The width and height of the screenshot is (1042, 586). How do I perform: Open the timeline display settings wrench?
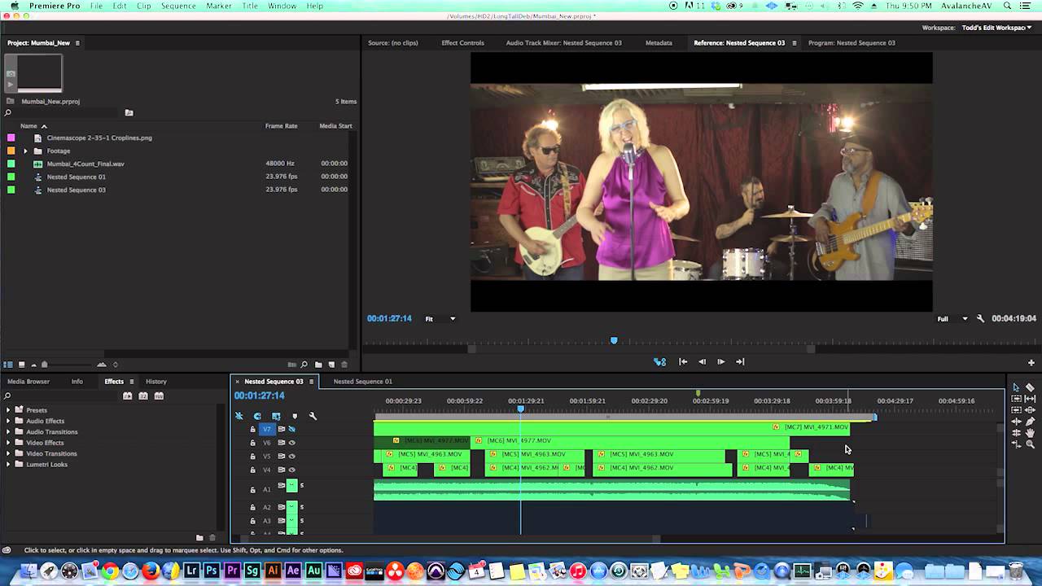point(313,416)
